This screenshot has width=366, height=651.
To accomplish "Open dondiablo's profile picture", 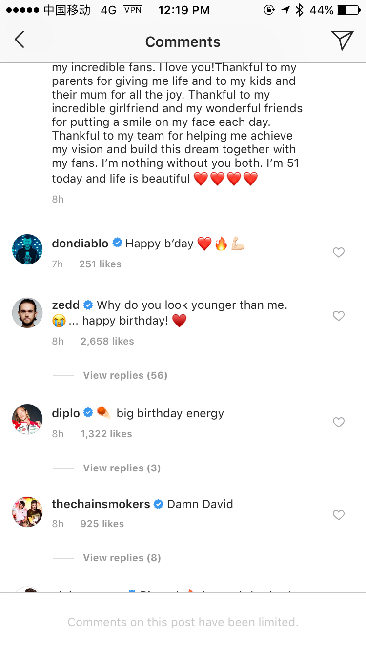I will (x=27, y=249).
